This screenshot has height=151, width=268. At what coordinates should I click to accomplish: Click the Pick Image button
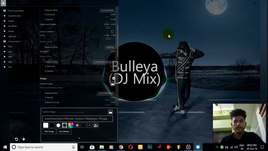click(49, 131)
